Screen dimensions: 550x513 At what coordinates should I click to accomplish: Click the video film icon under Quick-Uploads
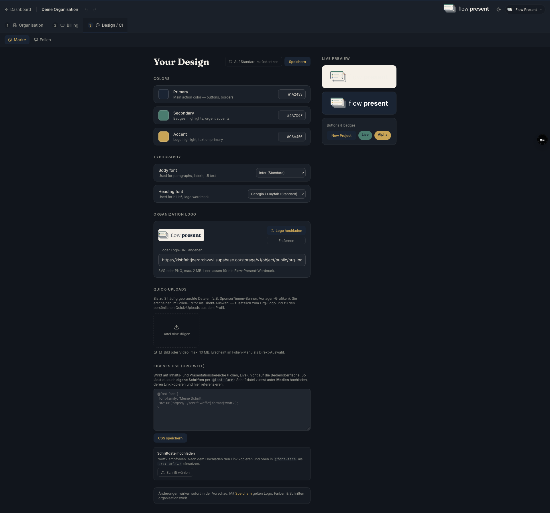pos(160,352)
